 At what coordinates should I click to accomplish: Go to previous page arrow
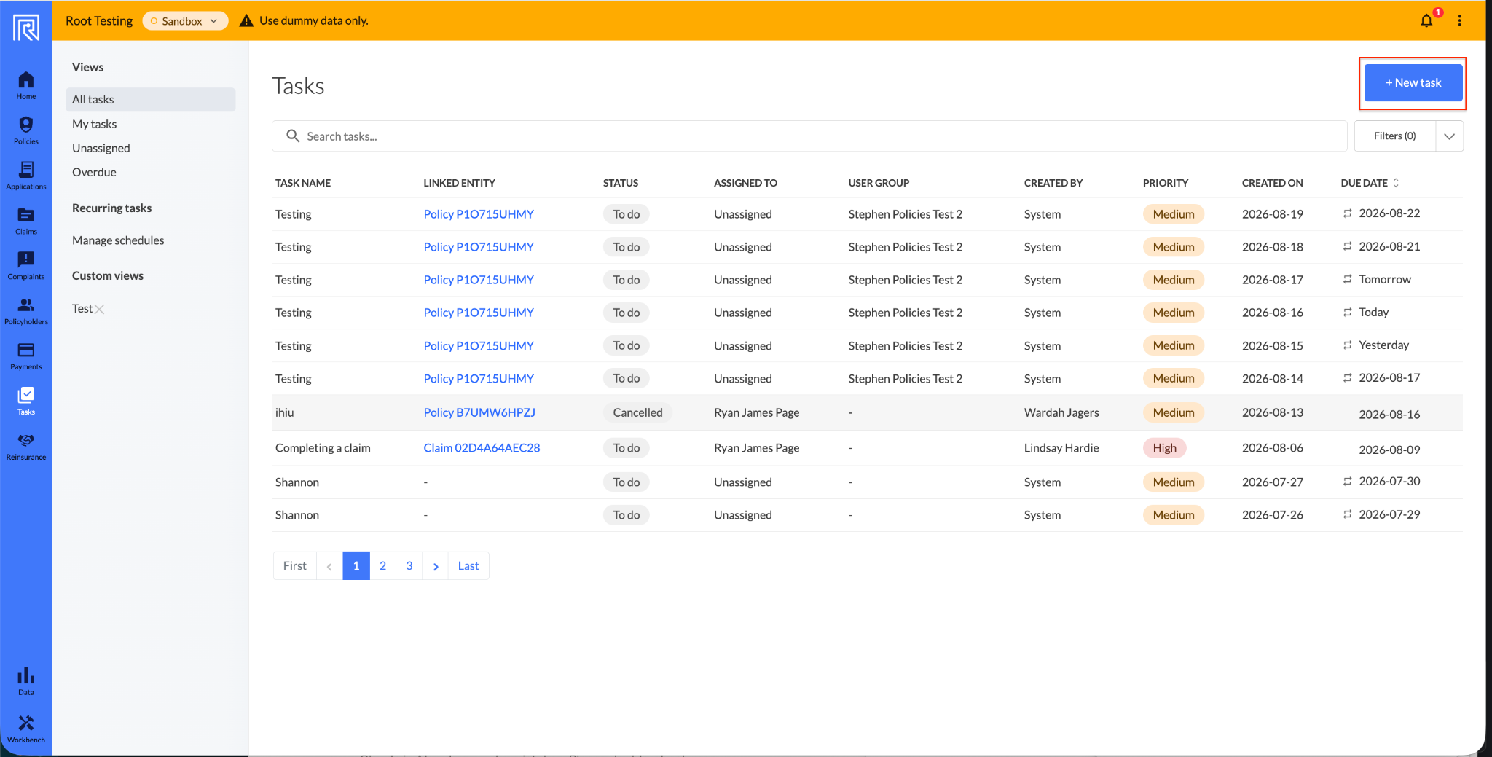click(329, 566)
